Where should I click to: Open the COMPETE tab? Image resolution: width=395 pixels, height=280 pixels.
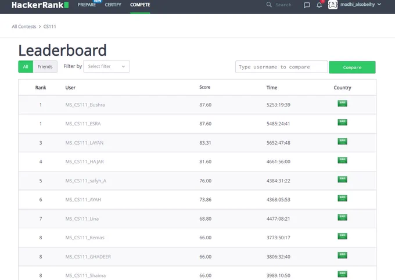point(140,5)
